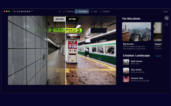
Task: Open the Publish tab
Action: (105, 12)
